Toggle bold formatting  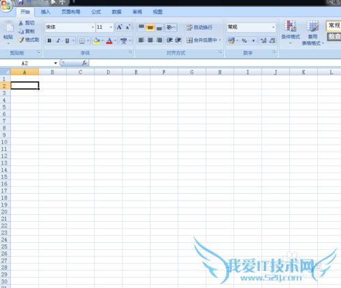tap(49, 41)
